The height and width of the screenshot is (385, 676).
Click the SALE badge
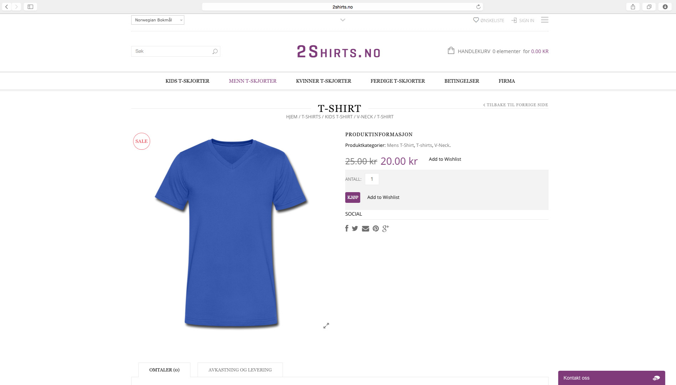point(142,141)
